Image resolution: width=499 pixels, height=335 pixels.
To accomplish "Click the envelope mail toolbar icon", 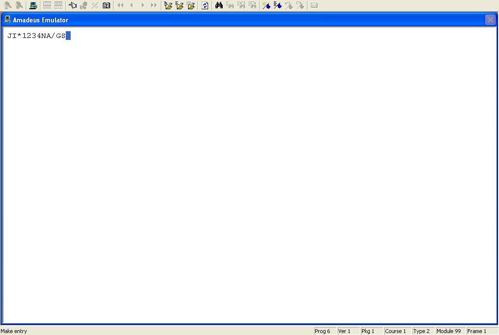I will pos(314,5).
